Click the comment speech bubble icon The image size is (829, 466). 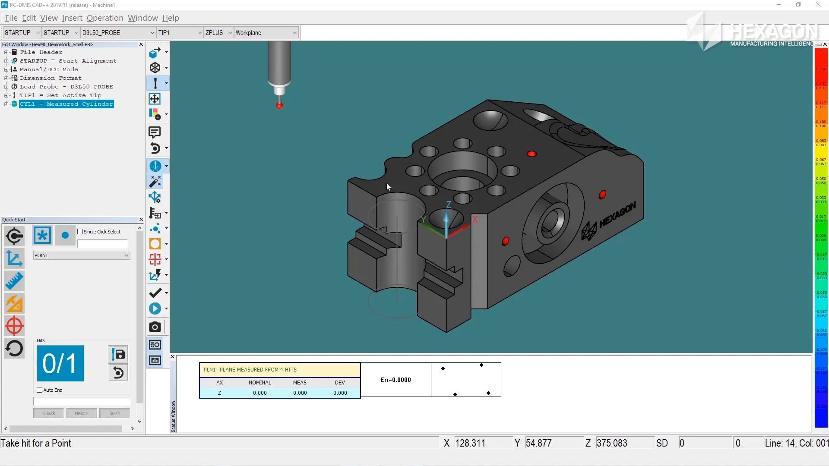(x=155, y=132)
